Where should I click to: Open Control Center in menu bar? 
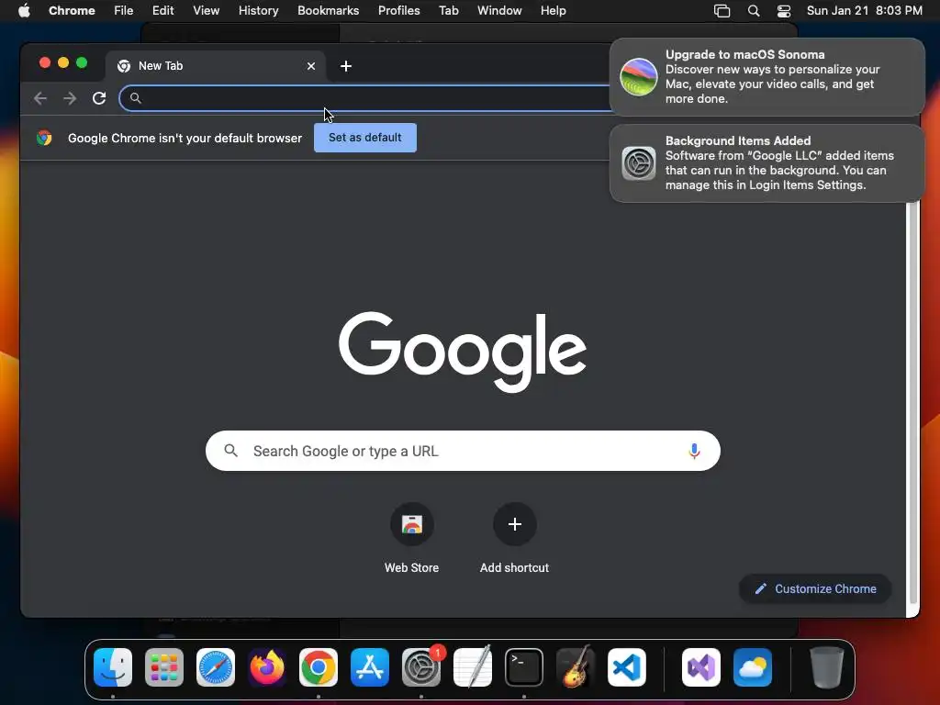coord(784,11)
